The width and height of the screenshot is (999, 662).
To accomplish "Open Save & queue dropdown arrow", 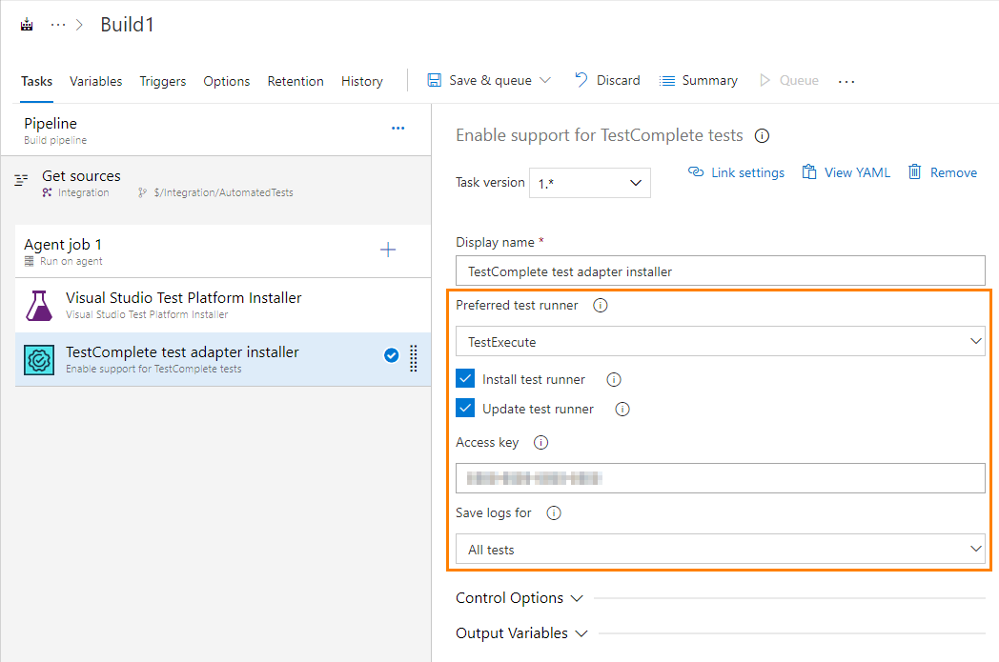I will coord(545,80).
